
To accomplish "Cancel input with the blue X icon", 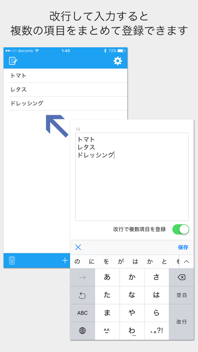I will click(x=78, y=247).
